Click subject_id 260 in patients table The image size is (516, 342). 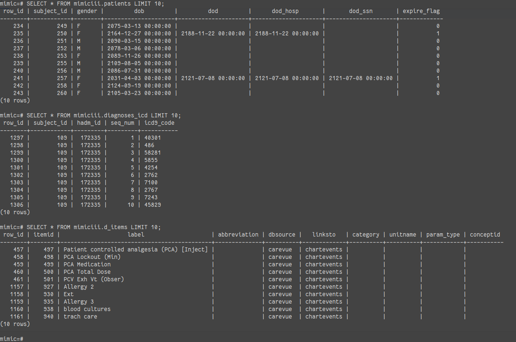coord(62,93)
